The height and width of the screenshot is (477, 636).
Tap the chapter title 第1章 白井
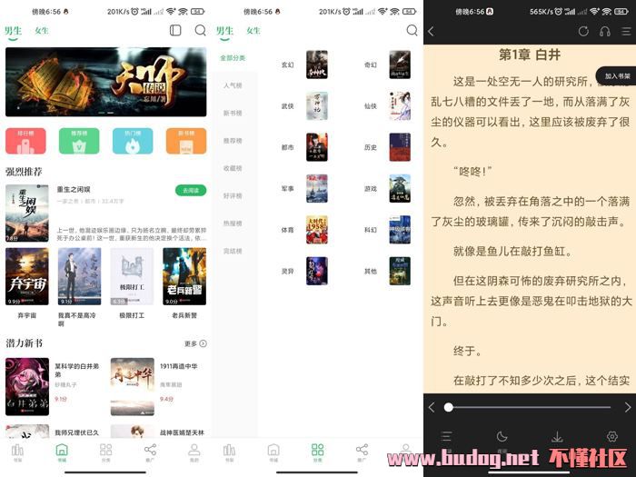(x=530, y=55)
